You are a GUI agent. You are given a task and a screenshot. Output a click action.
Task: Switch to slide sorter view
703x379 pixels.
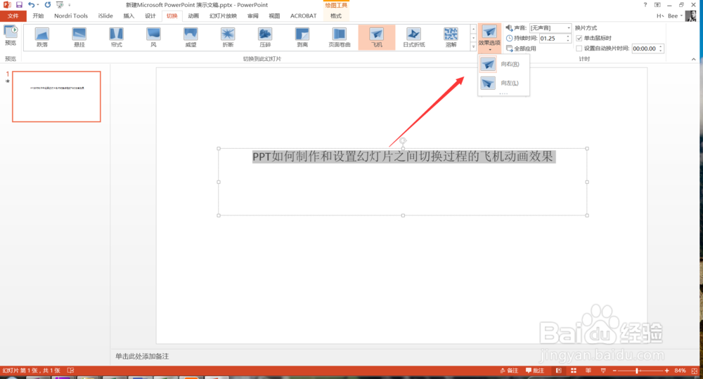tap(574, 371)
